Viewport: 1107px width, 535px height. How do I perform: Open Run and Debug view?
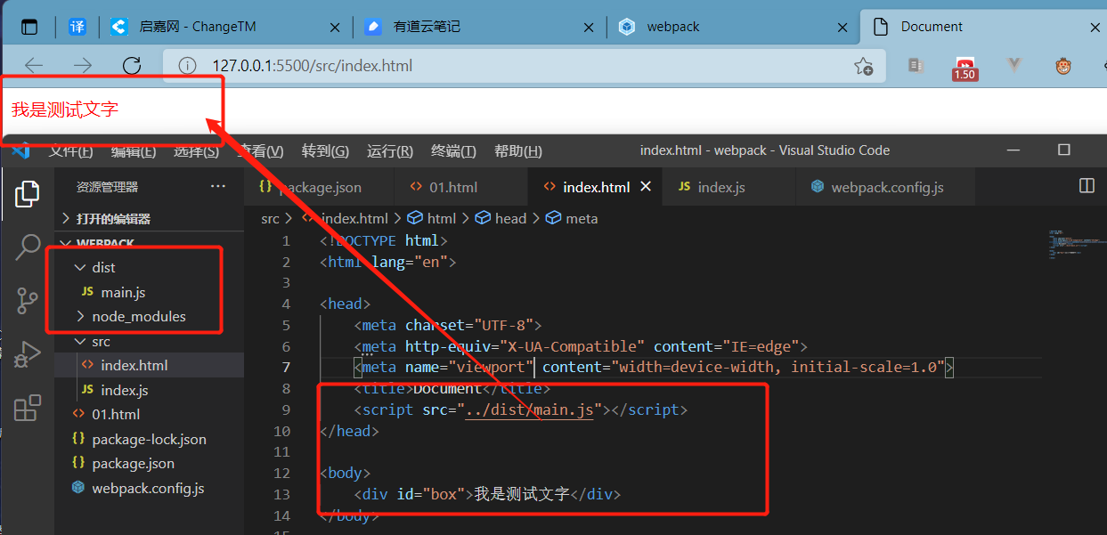(x=28, y=354)
